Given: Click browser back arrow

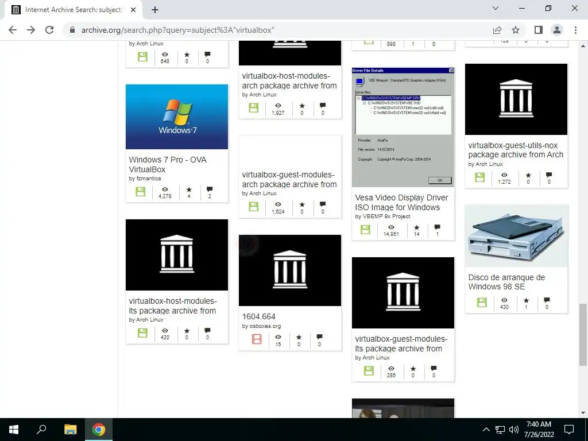Looking at the screenshot, I should 13,30.
